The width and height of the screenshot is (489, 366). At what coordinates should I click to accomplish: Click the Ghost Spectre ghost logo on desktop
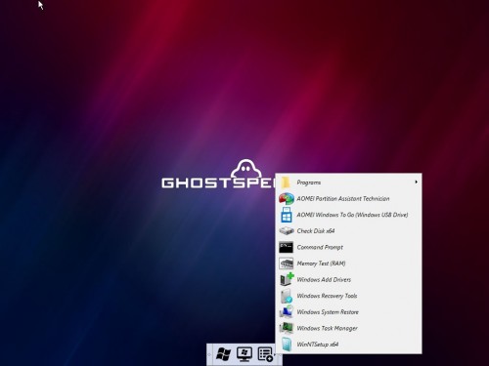pos(246,169)
